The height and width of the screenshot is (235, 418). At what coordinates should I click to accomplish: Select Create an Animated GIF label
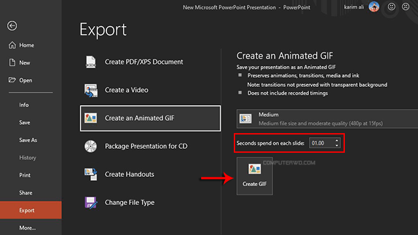tap(139, 118)
